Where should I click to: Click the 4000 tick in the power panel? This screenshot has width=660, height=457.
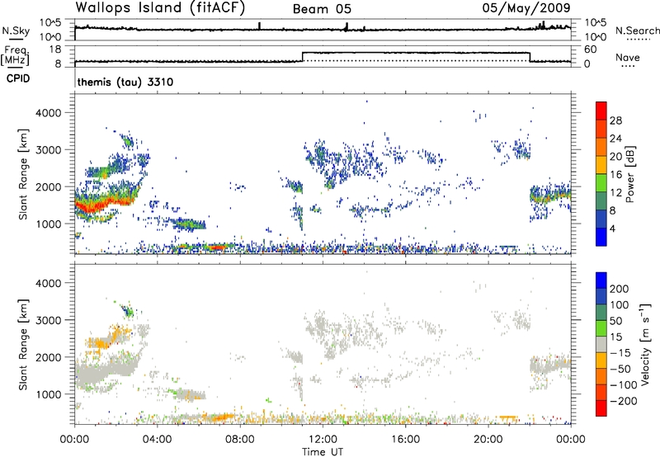[49, 113]
